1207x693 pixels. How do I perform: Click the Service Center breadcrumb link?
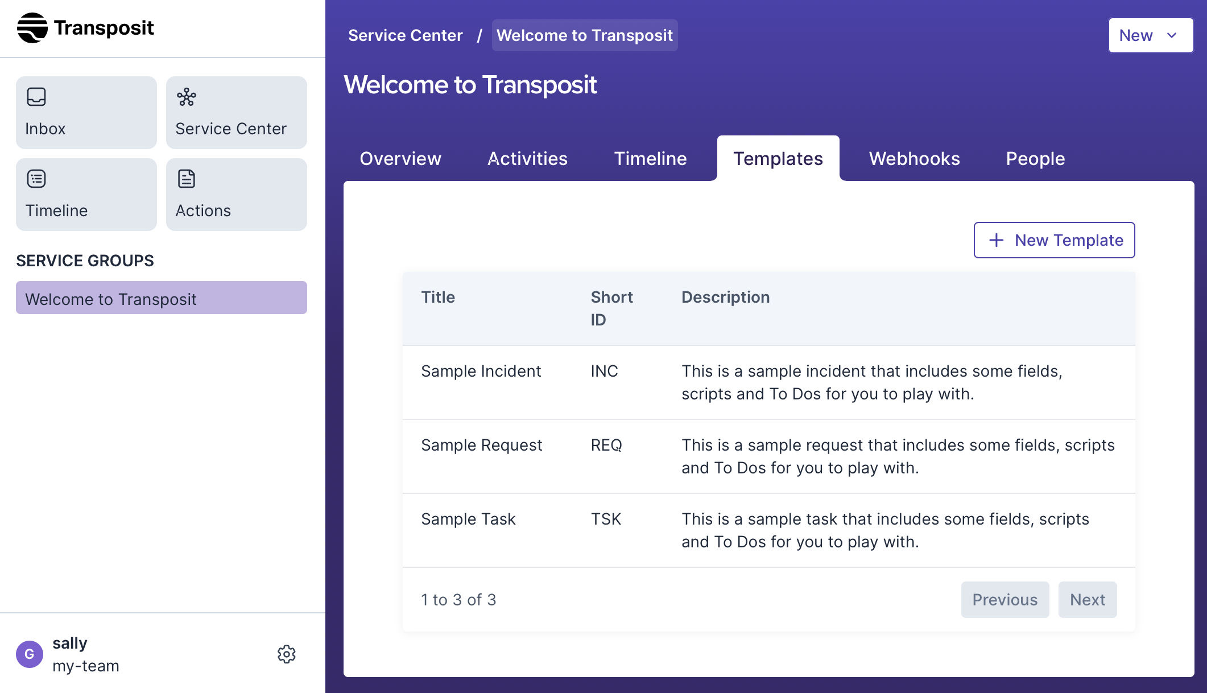(x=405, y=35)
